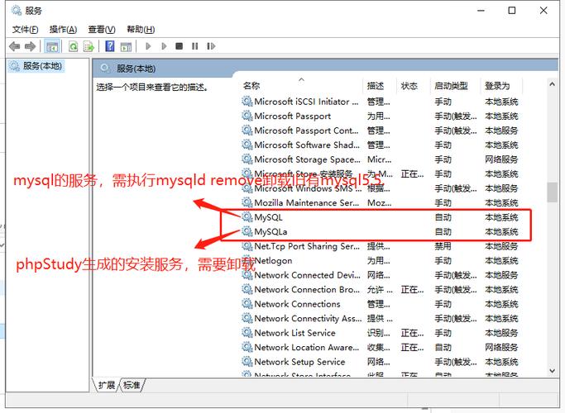The image size is (565, 413).
Task: Open the Help question mark icon
Action: coord(109,45)
